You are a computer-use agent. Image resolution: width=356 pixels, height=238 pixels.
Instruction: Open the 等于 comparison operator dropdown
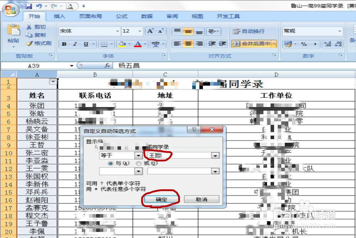139,155
